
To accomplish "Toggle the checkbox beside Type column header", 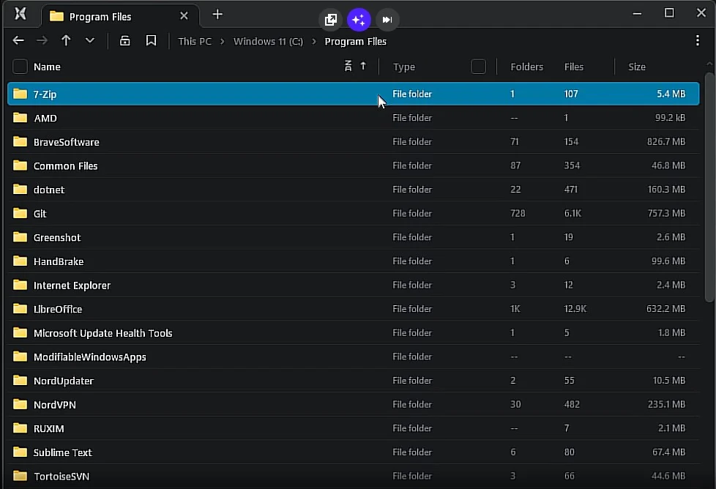I will point(479,67).
